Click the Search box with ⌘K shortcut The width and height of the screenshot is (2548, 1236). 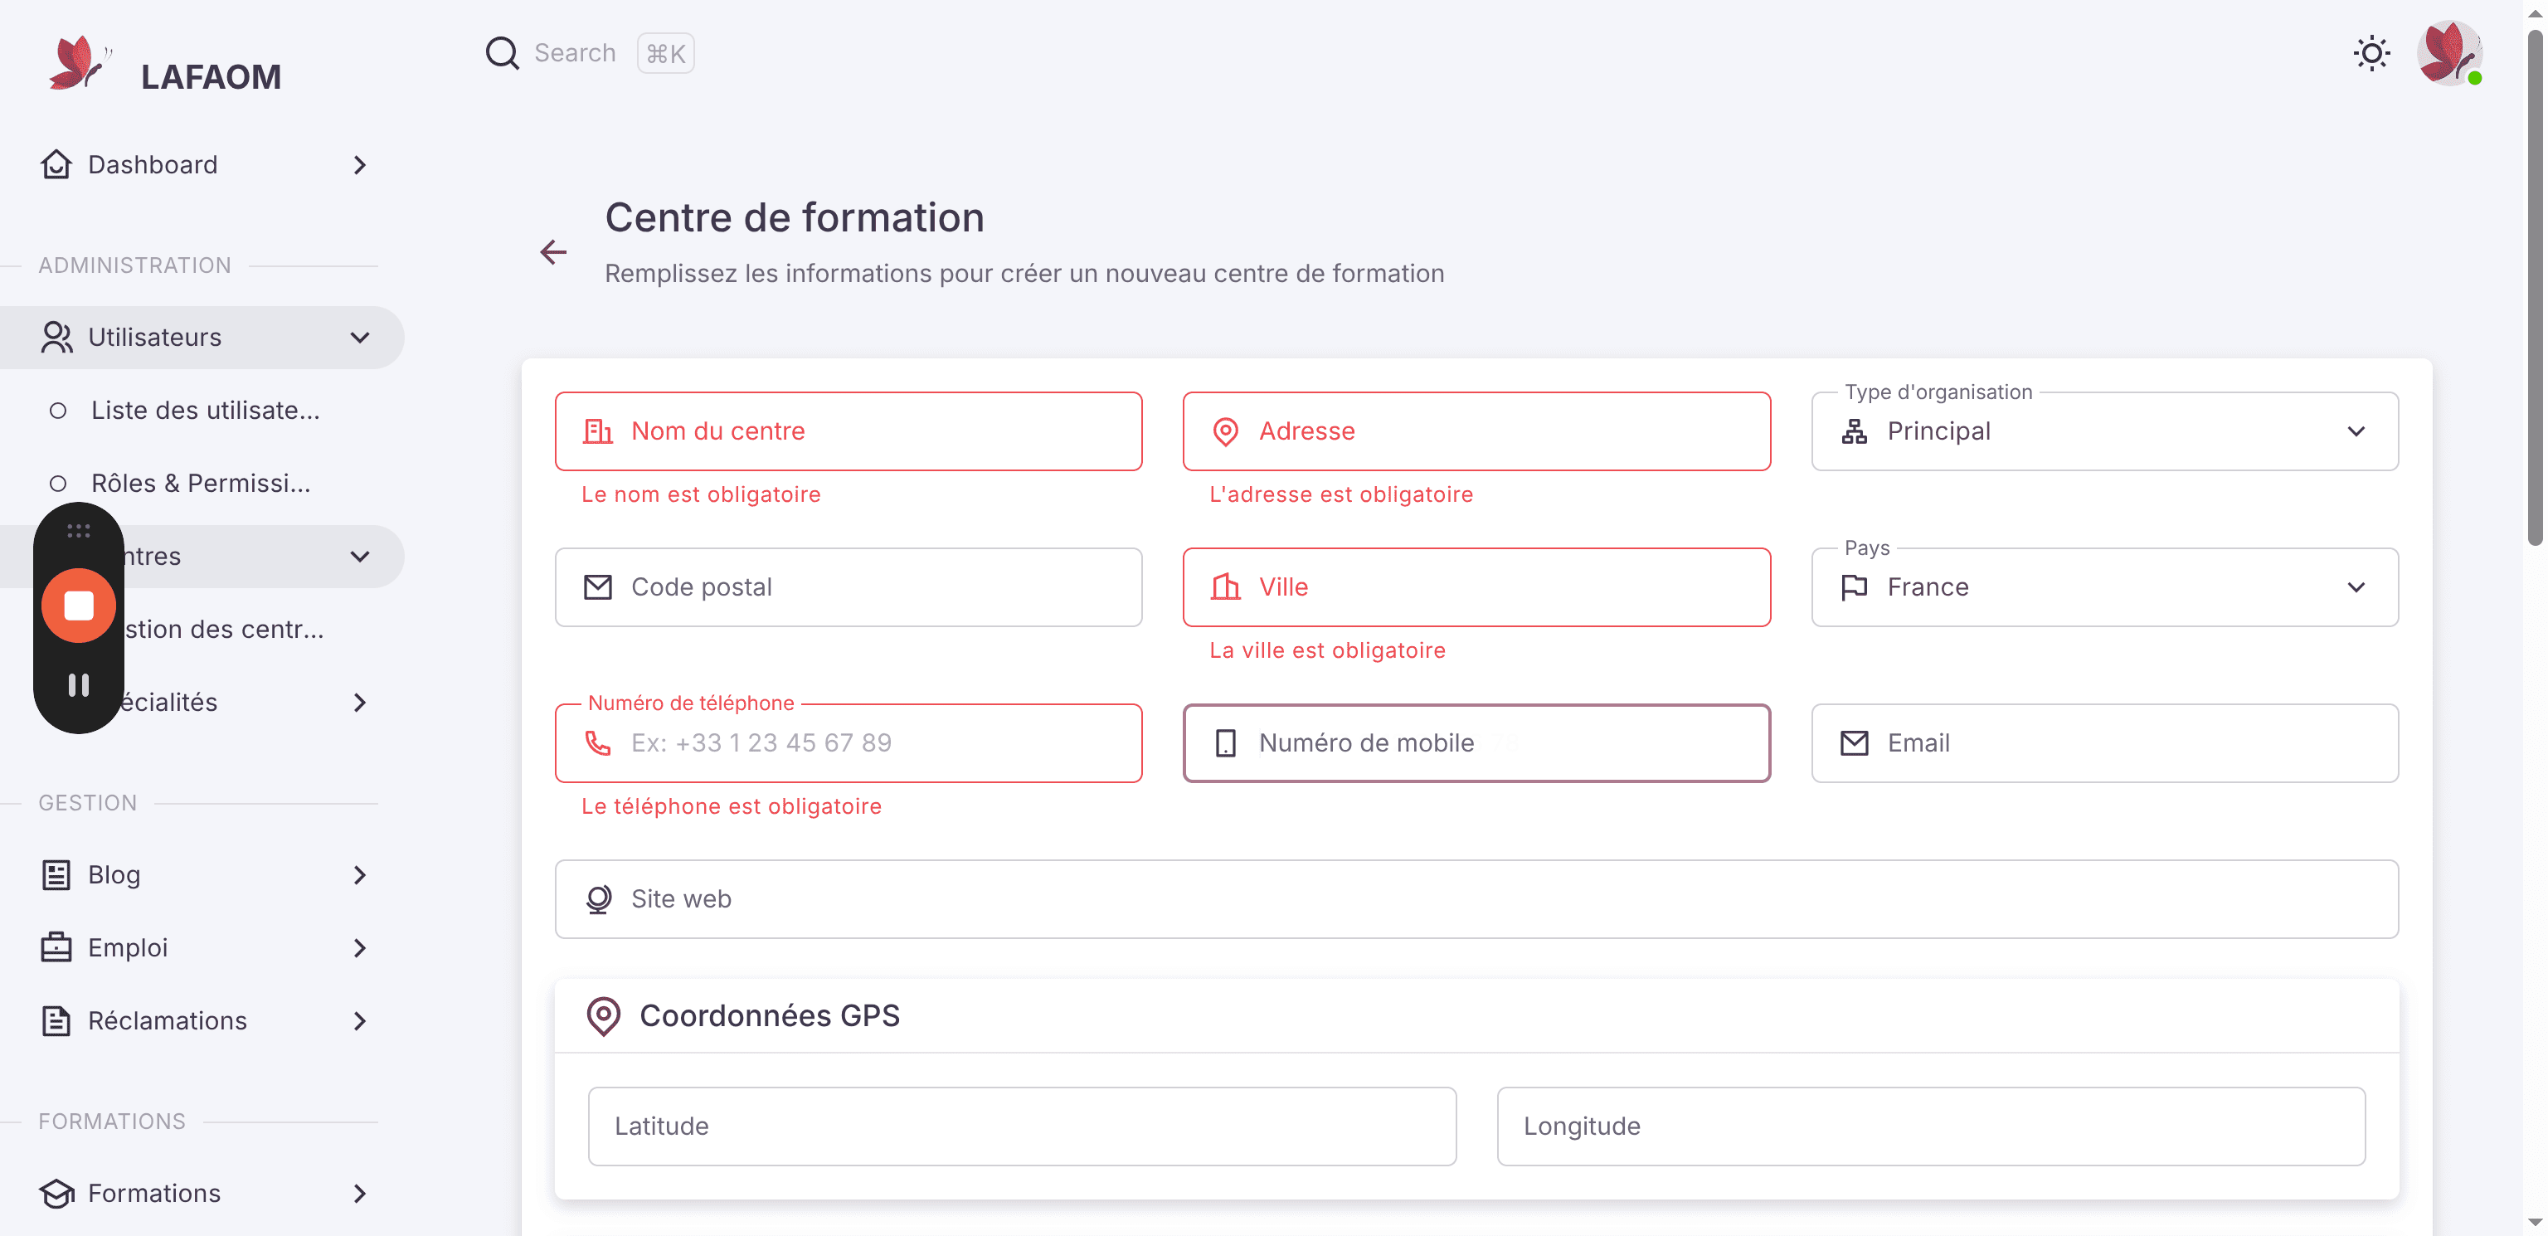pos(590,53)
